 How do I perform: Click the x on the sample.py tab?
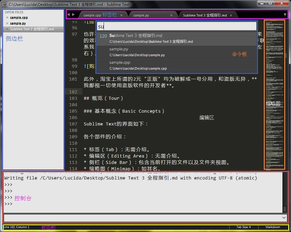(x=171, y=15)
